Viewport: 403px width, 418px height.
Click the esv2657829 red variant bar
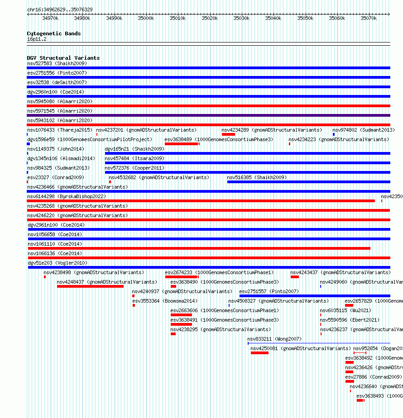[349, 305]
